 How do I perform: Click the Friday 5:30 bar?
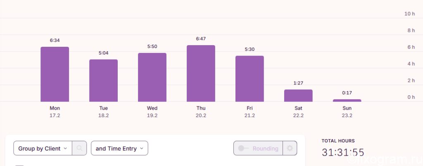[x=250, y=79]
